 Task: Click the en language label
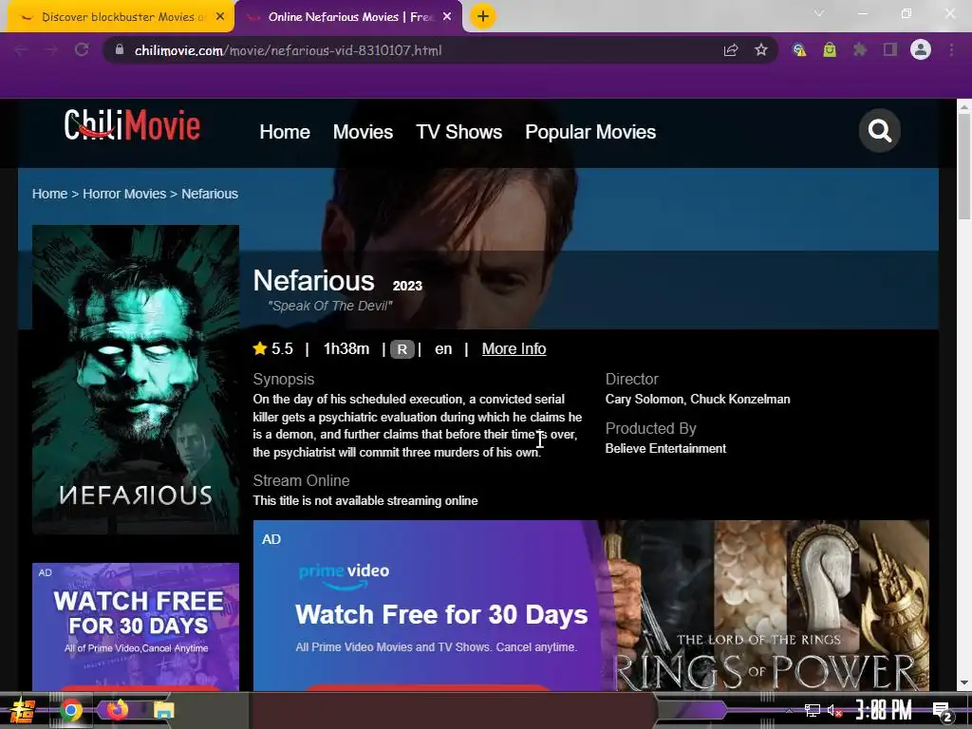pyautogui.click(x=443, y=349)
